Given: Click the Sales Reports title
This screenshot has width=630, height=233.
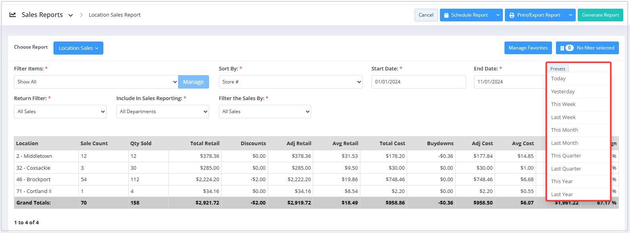Looking at the screenshot, I should pyautogui.click(x=42, y=15).
